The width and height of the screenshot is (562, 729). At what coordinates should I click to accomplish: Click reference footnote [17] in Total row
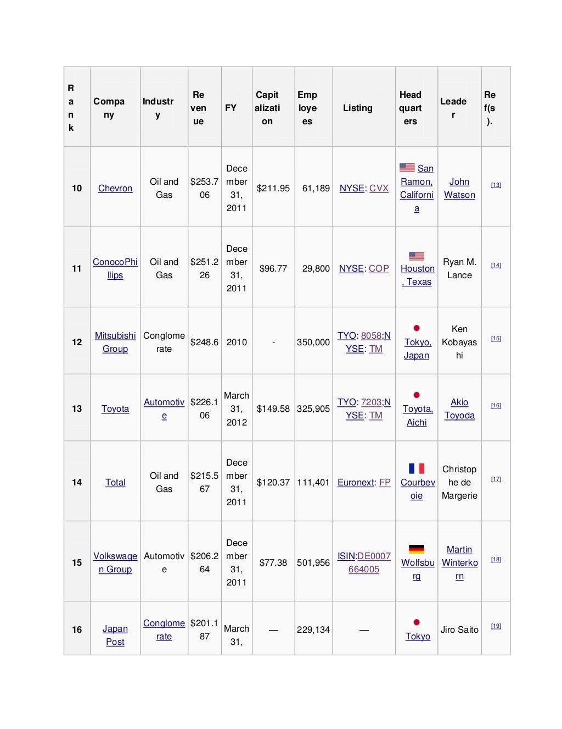pyautogui.click(x=496, y=479)
